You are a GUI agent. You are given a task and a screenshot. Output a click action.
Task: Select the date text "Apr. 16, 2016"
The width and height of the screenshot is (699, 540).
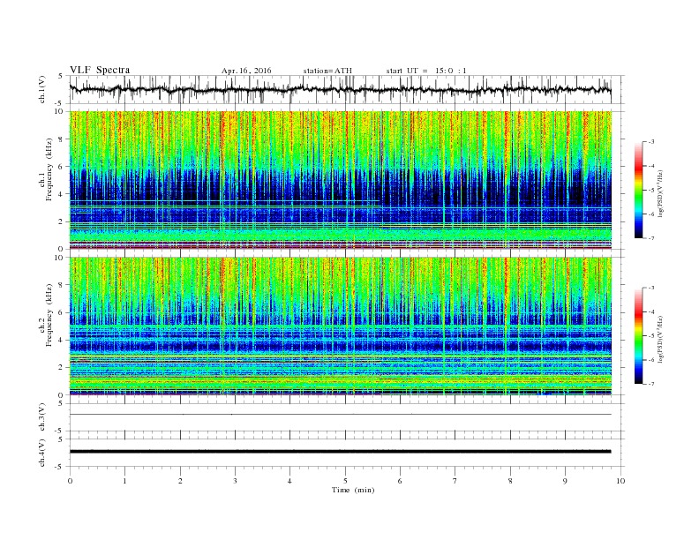tap(246, 71)
